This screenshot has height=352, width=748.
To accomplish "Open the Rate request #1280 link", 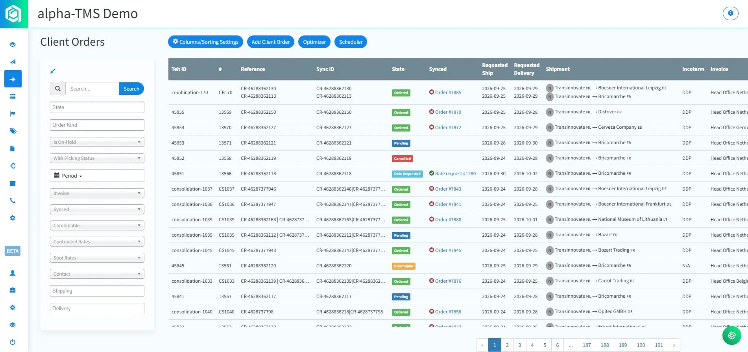I will tap(455, 174).
